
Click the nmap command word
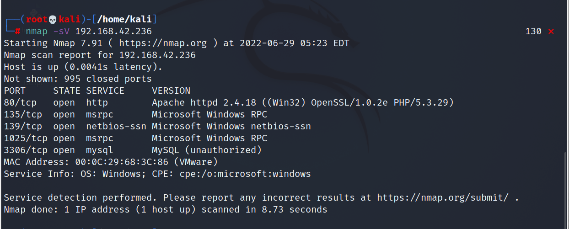37,32
